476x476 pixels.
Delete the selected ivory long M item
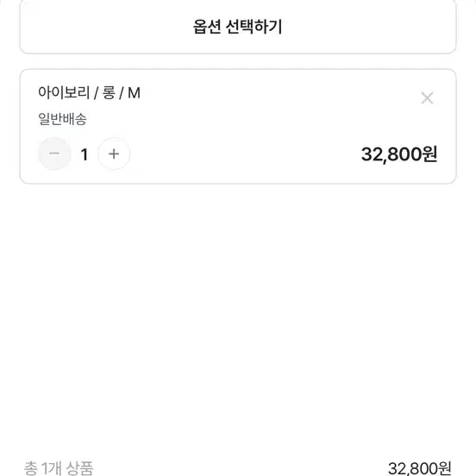pyautogui.click(x=427, y=97)
